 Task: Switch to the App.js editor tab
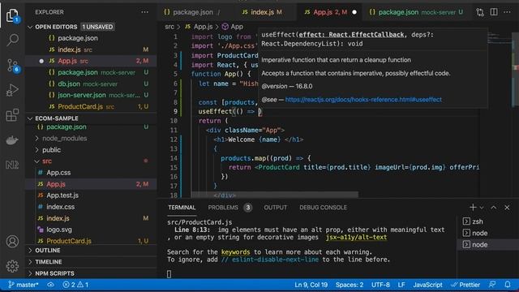tap(329, 12)
